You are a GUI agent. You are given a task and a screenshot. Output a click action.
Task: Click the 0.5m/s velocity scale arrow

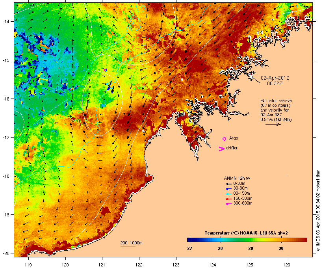(273, 124)
